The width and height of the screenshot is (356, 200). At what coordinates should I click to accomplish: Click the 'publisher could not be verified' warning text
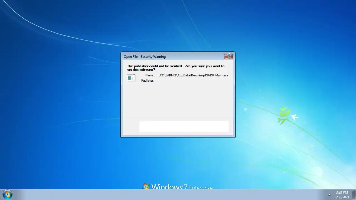pyautogui.click(x=175, y=68)
